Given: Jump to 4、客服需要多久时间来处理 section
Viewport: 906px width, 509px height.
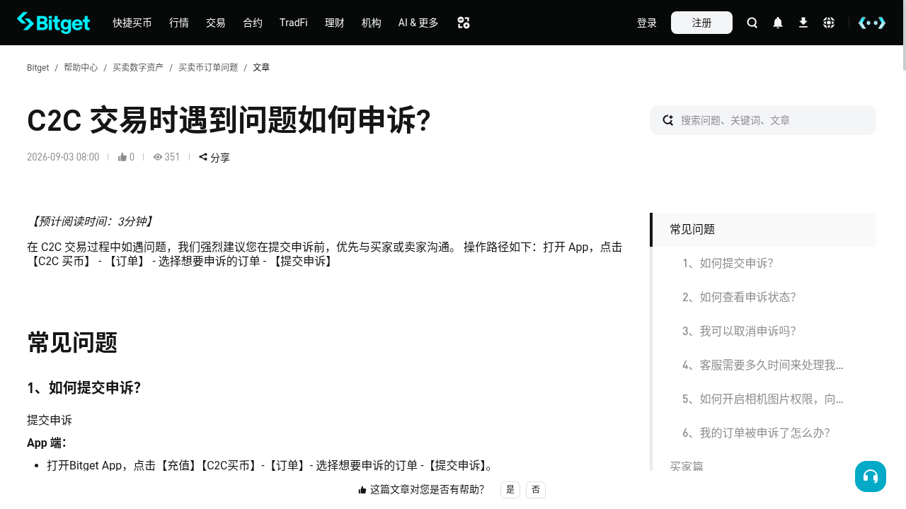Looking at the screenshot, I should pos(763,365).
